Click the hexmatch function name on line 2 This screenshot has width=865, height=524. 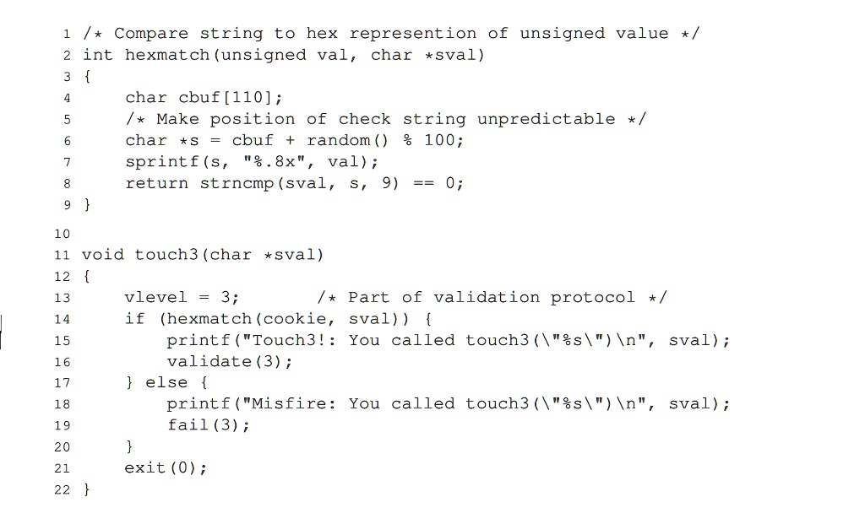pos(167,55)
